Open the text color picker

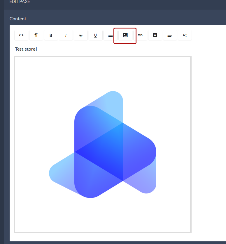coord(155,35)
